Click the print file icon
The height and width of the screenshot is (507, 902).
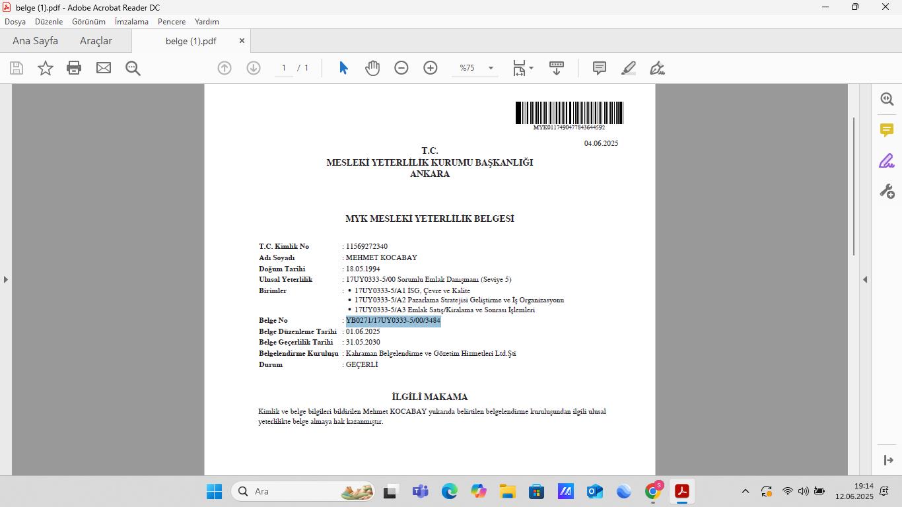pyautogui.click(x=74, y=68)
